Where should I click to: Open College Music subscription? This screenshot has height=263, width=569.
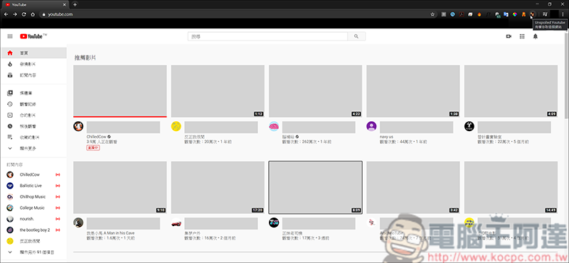33,208
